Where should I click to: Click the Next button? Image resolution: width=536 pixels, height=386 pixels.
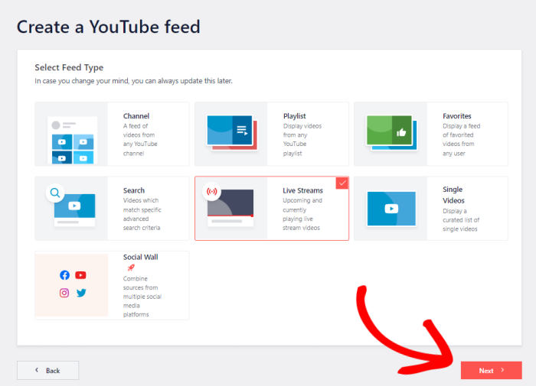[491, 371]
